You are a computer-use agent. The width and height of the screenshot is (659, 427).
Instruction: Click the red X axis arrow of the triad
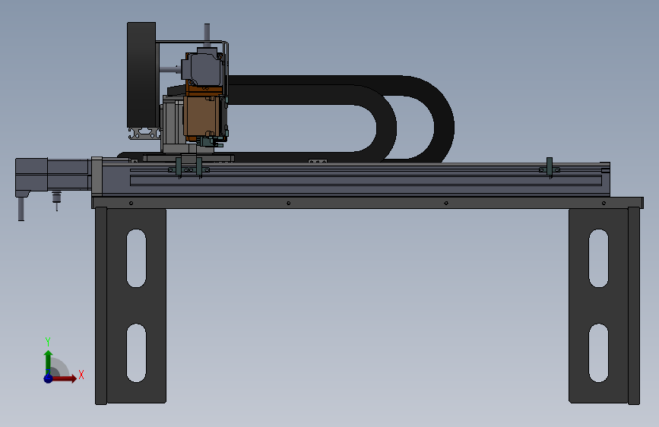(65, 378)
